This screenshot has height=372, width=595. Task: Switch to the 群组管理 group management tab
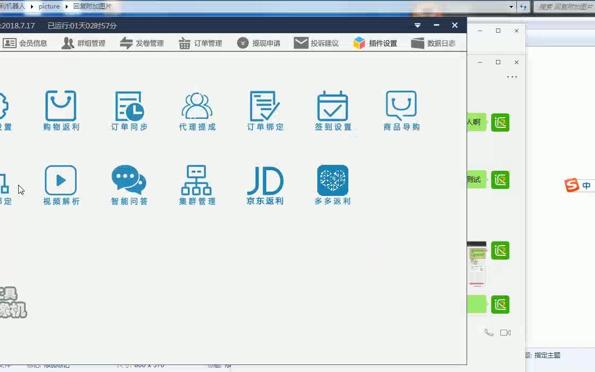(83, 43)
